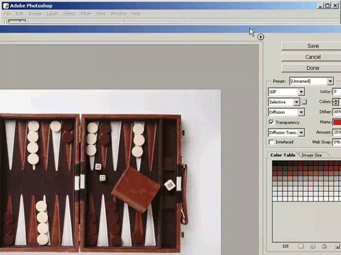Select the top-left swatch in Color Table
The height and width of the screenshot is (255, 341).
[x=275, y=164]
